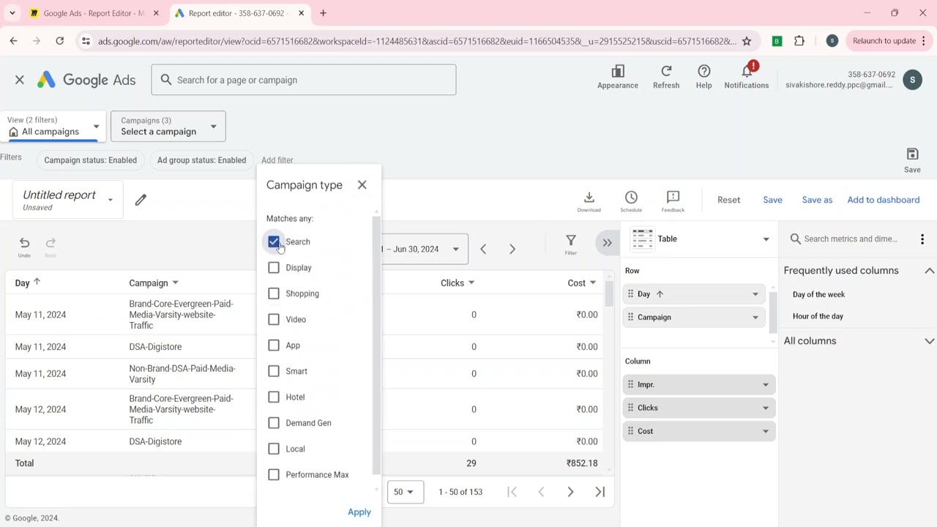Open the Feedback icon
This screenshot has width=937, height=527.
673,201
